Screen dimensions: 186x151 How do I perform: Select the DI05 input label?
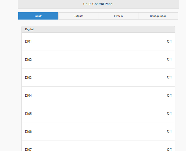28,114
